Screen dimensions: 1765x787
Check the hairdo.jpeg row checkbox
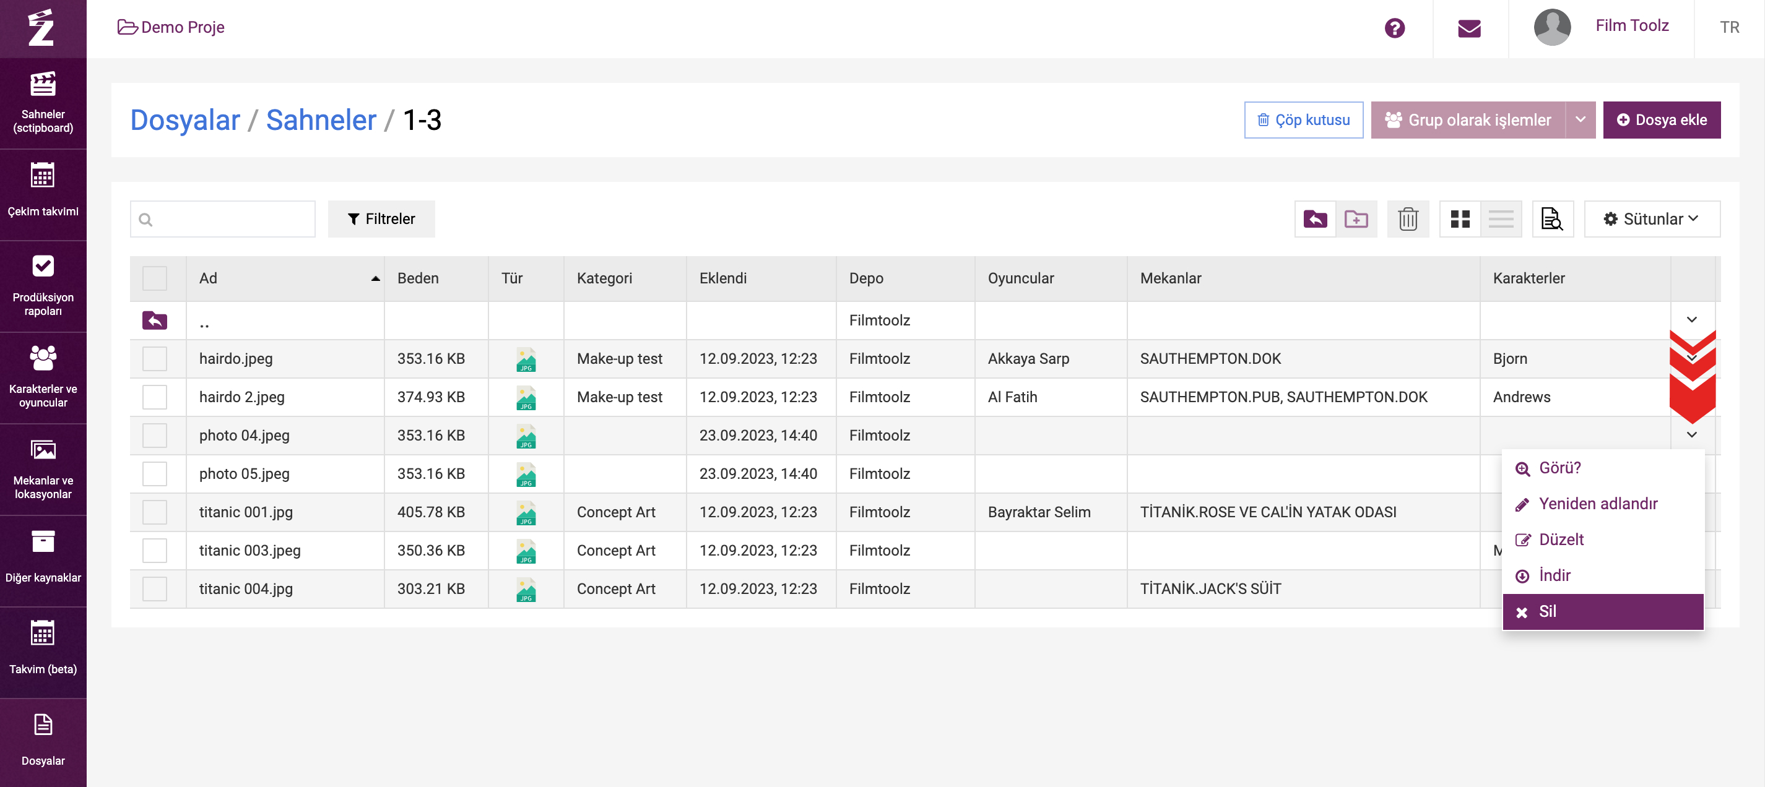(x=155, y=358)
